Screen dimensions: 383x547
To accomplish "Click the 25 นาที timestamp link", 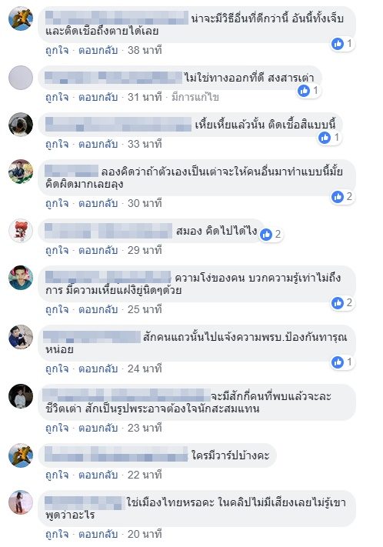I will 145,309.
